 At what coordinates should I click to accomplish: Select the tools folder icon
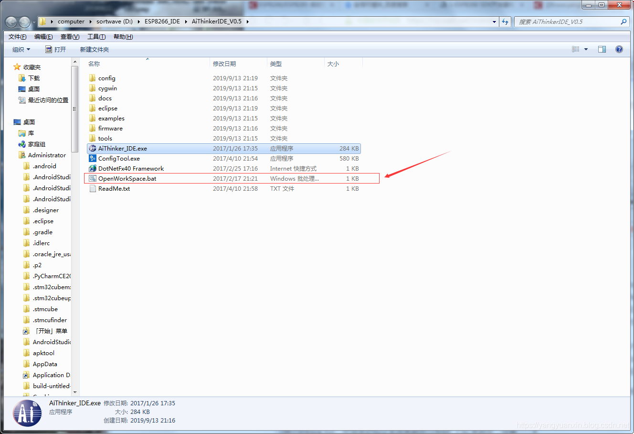point(93,139)
